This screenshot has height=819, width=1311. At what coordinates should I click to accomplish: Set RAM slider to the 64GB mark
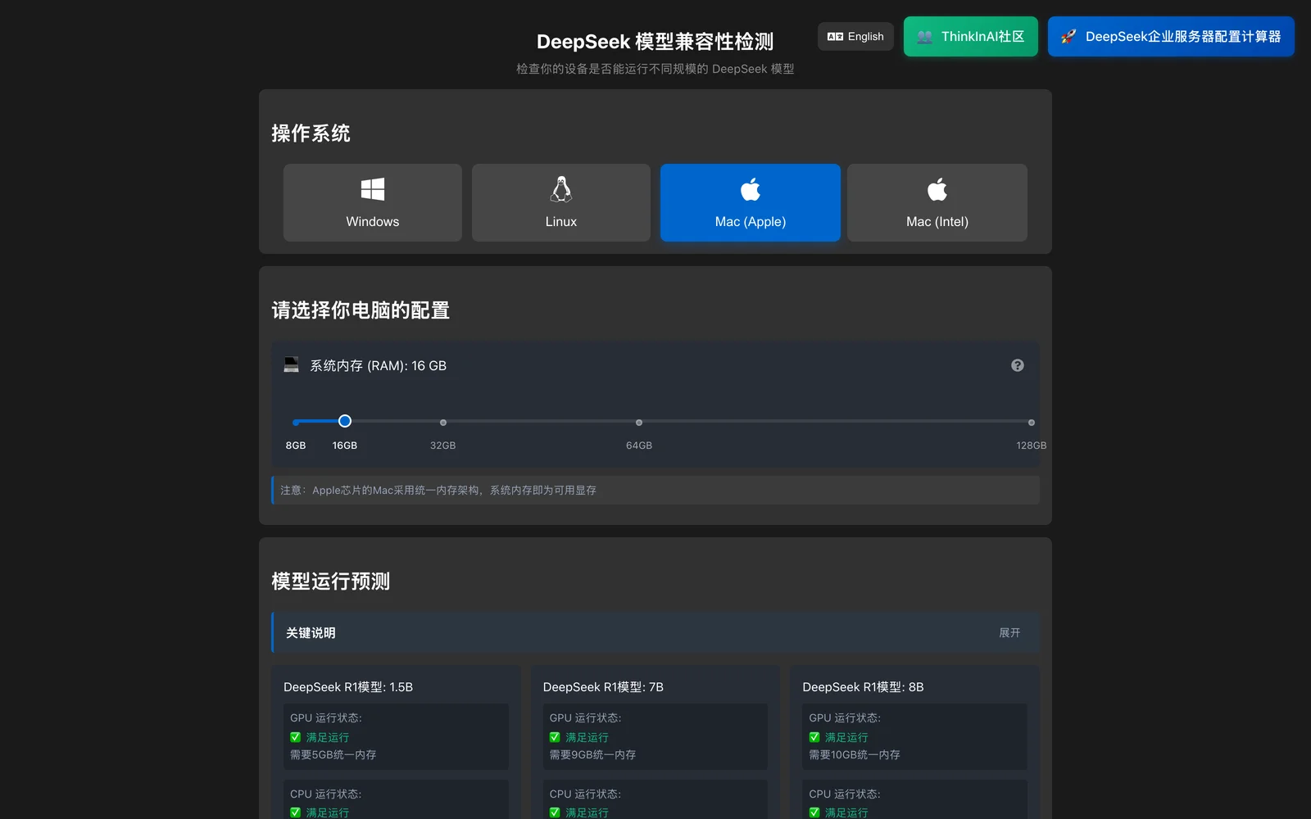(639, 423)
